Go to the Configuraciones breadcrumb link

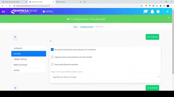click(x=86, y=26)
